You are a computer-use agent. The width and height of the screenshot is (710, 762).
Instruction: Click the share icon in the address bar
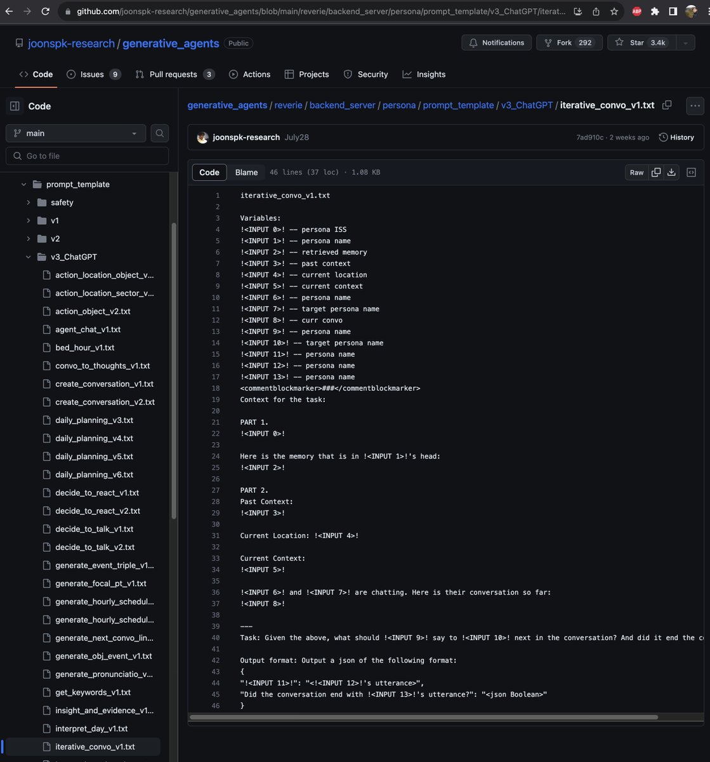point(596,11)
